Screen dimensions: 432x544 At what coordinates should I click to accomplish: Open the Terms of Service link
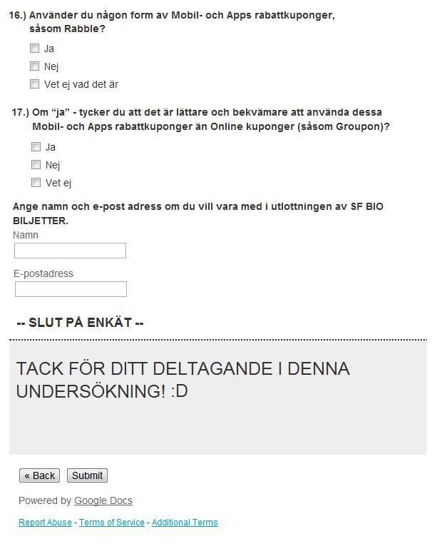click(x=112, y=522)
